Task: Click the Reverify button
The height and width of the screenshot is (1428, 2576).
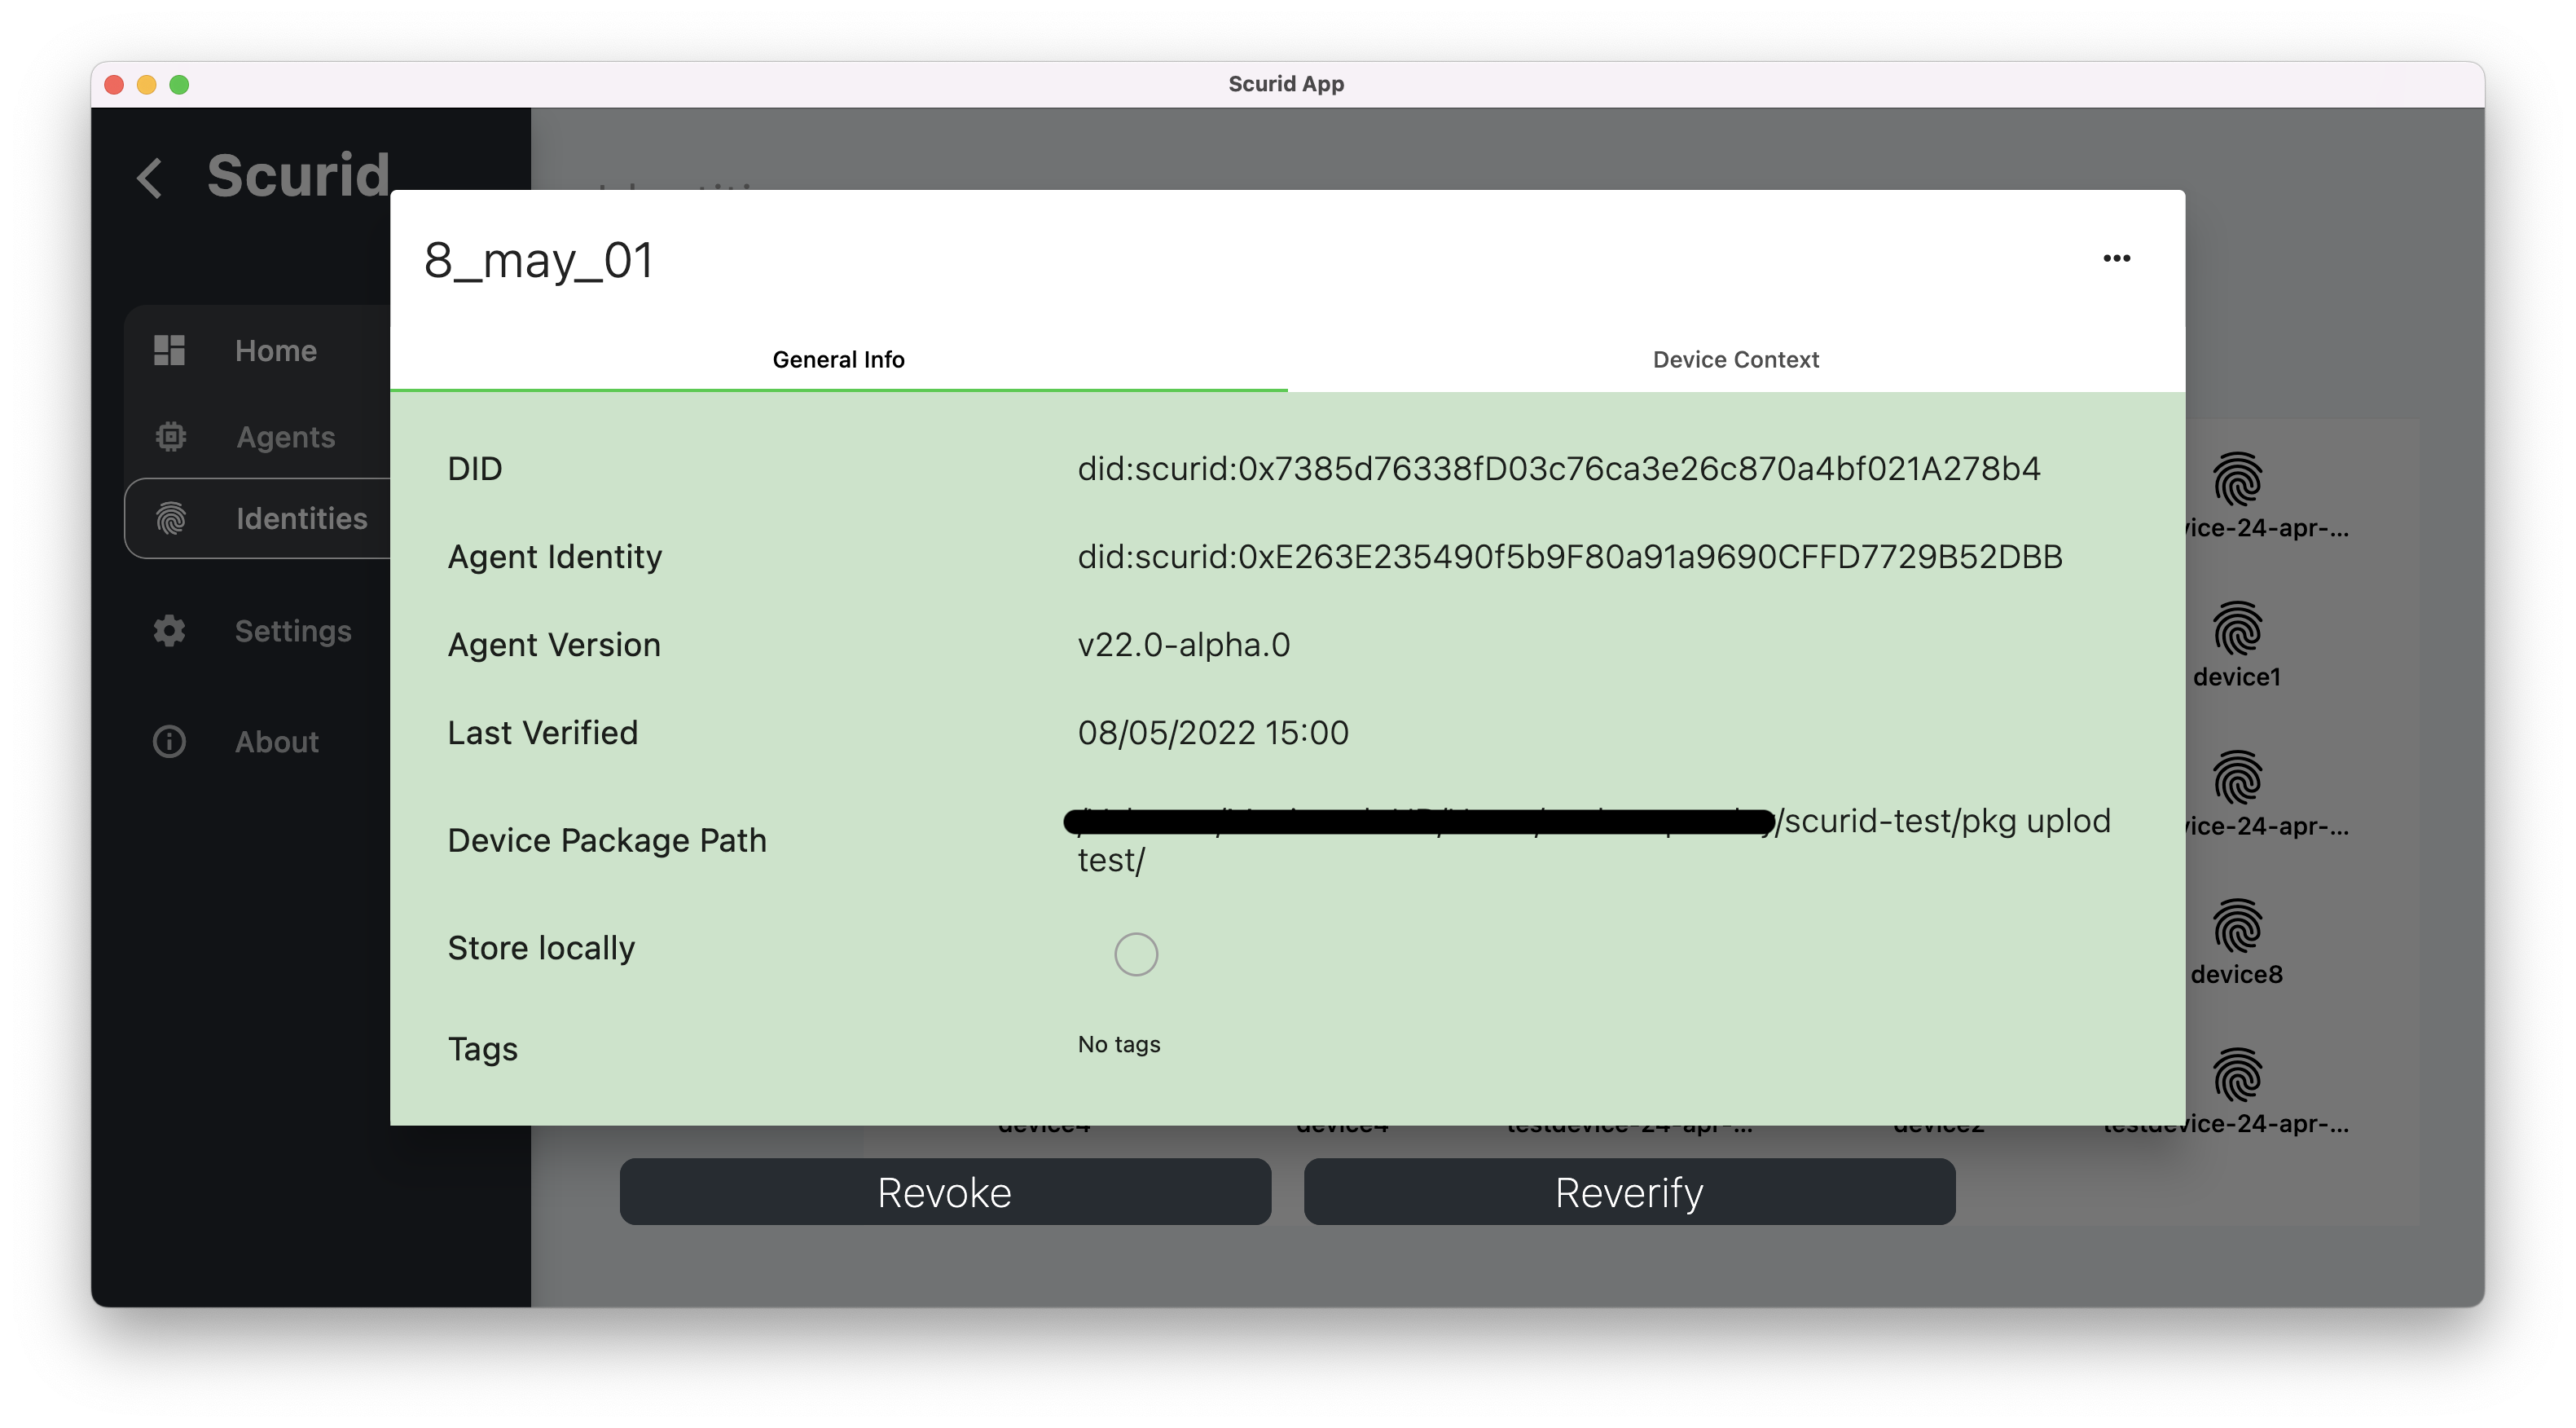Action: coord(1629,1192)
